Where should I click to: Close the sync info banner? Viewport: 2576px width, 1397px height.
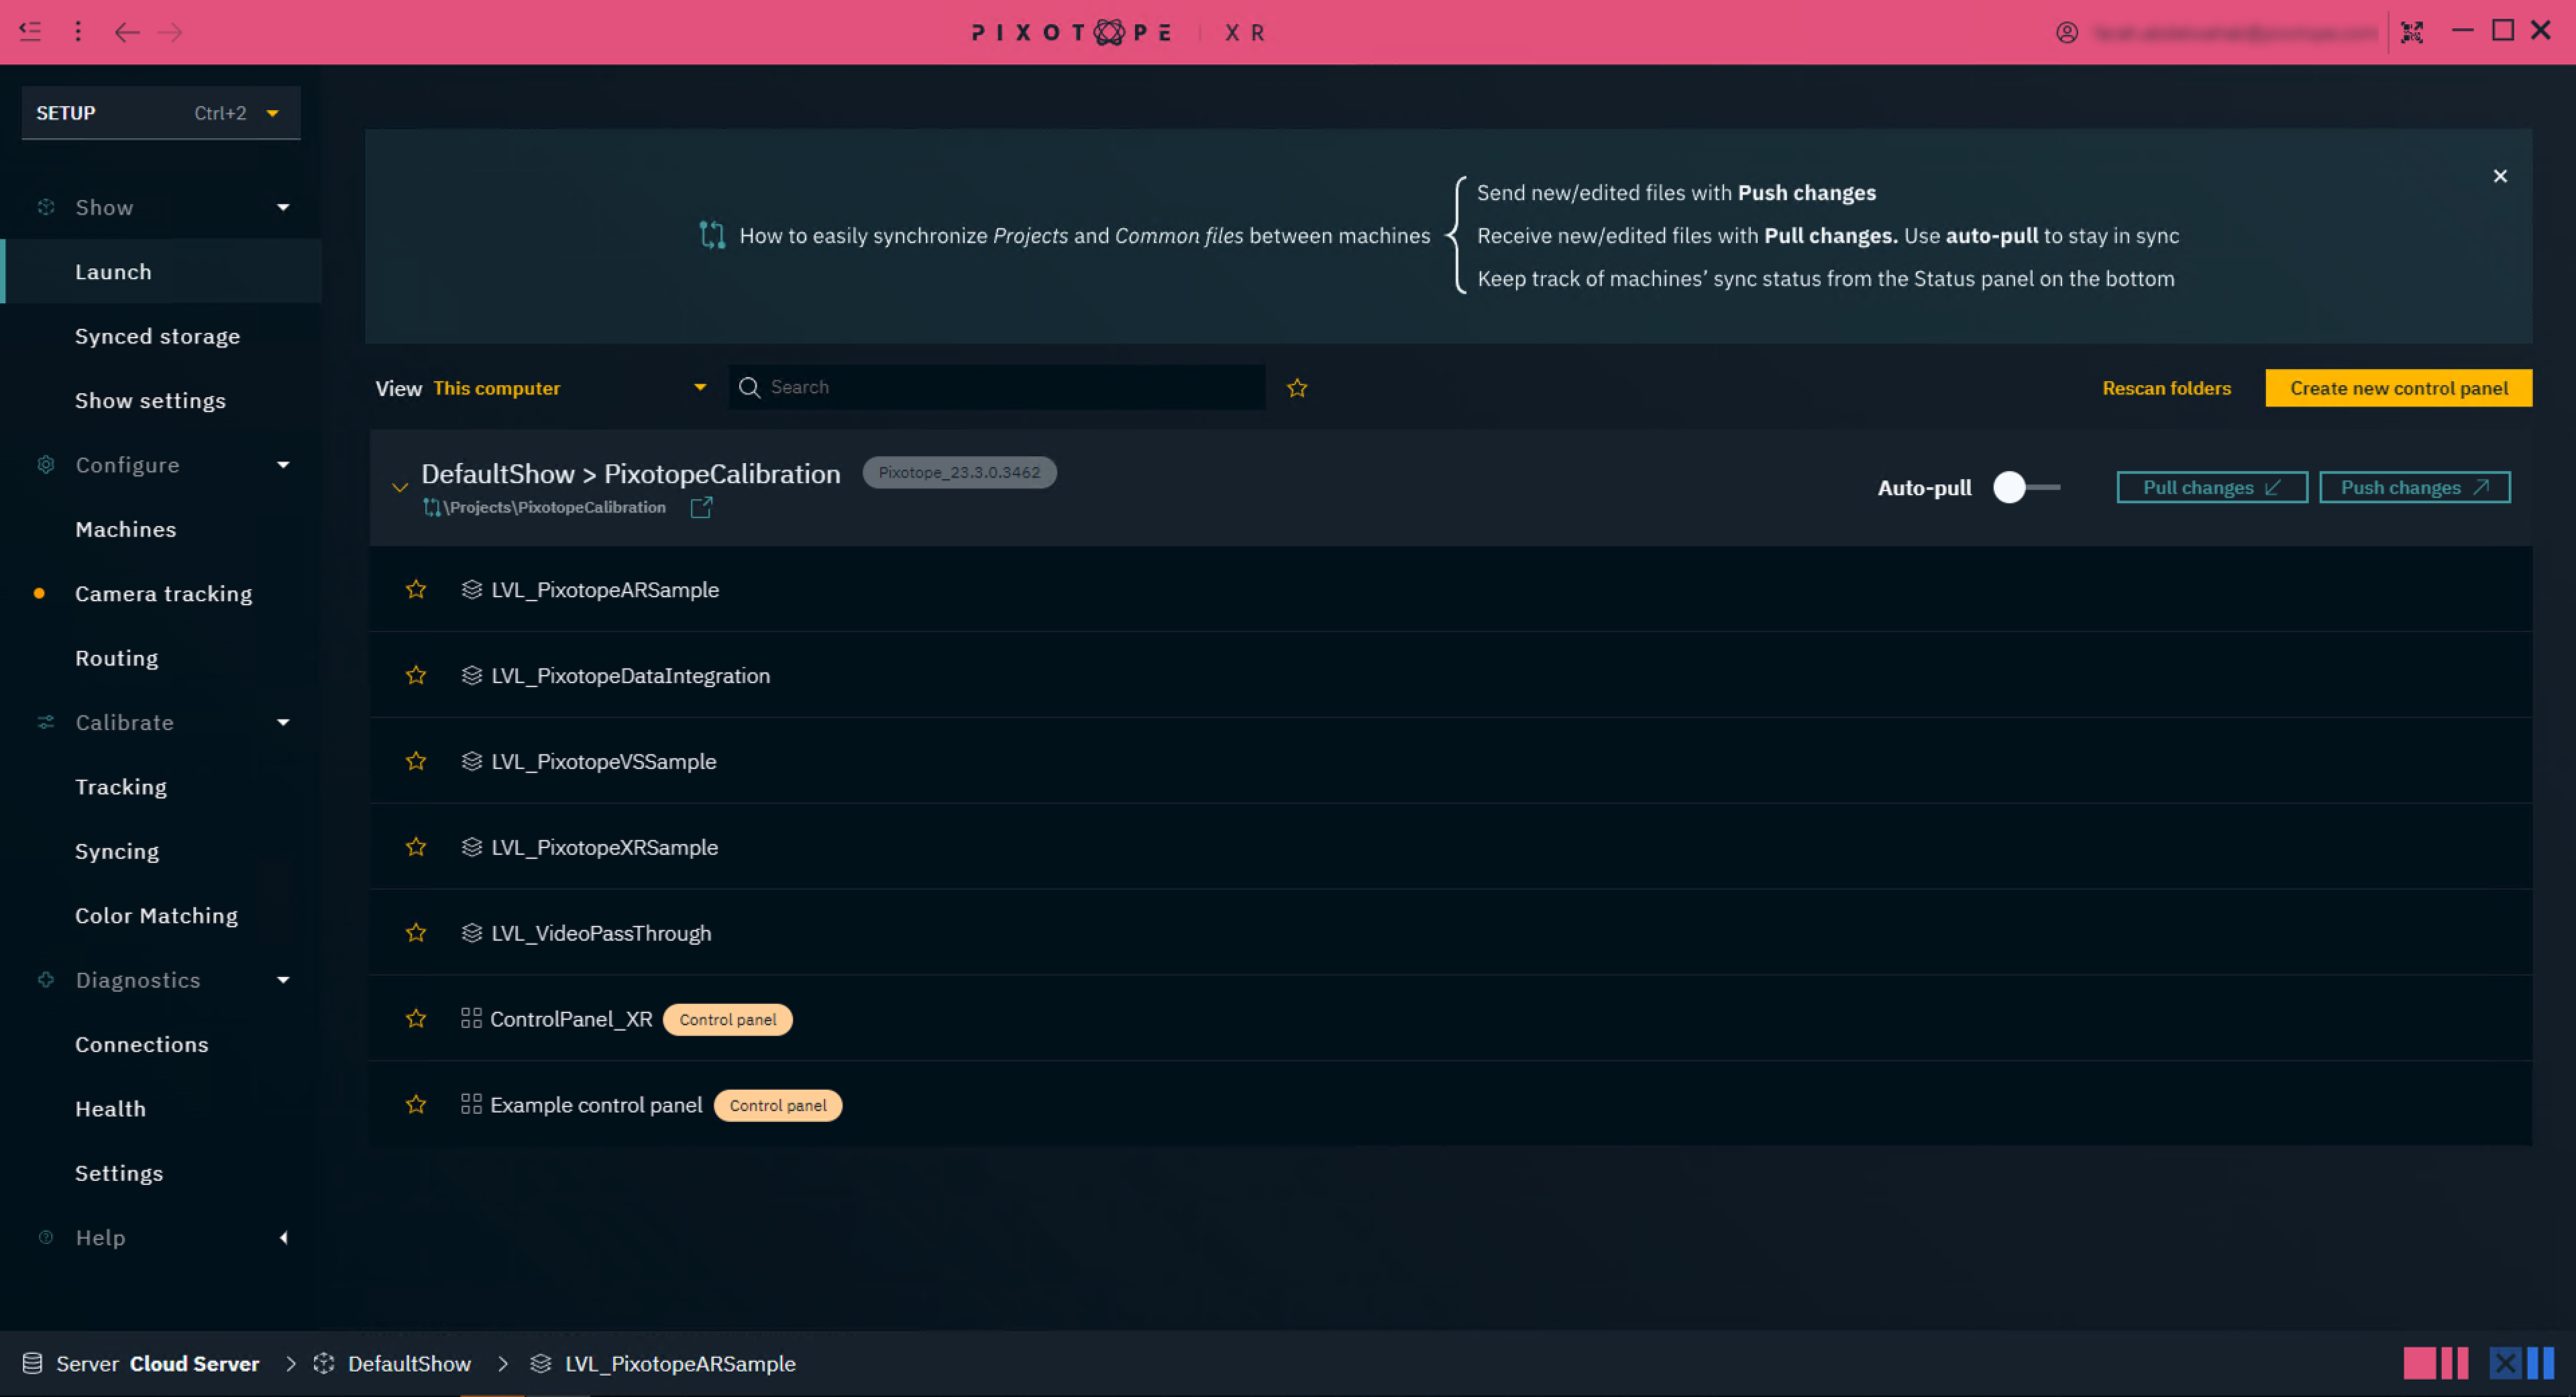click(x=2500, y=176)
